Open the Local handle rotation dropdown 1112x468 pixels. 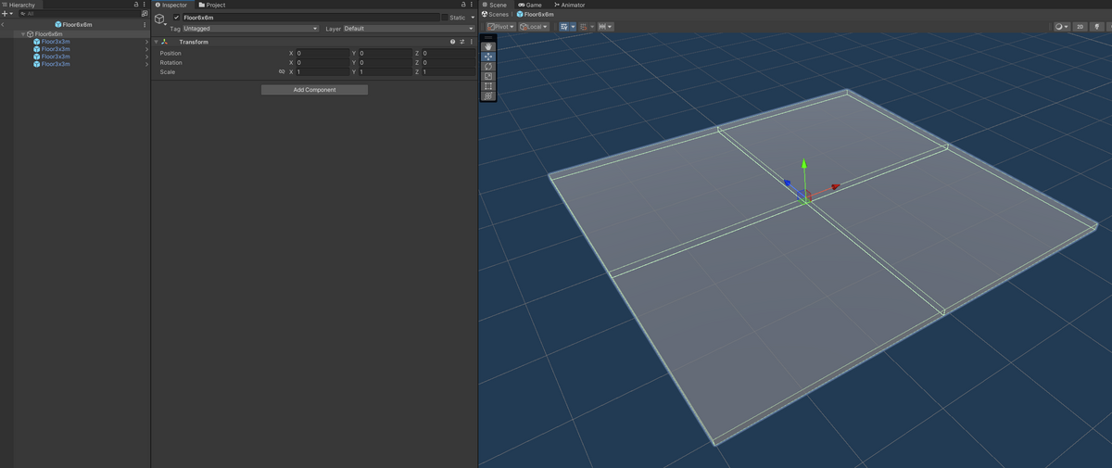(534, 27)
